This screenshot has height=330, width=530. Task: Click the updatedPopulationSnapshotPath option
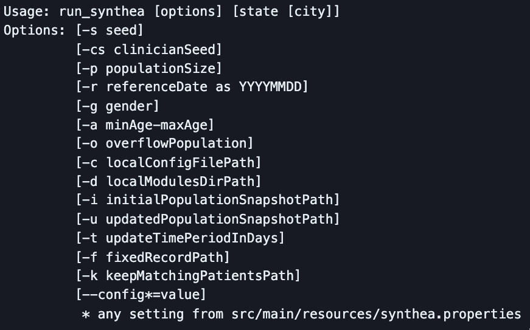(219, 219)
